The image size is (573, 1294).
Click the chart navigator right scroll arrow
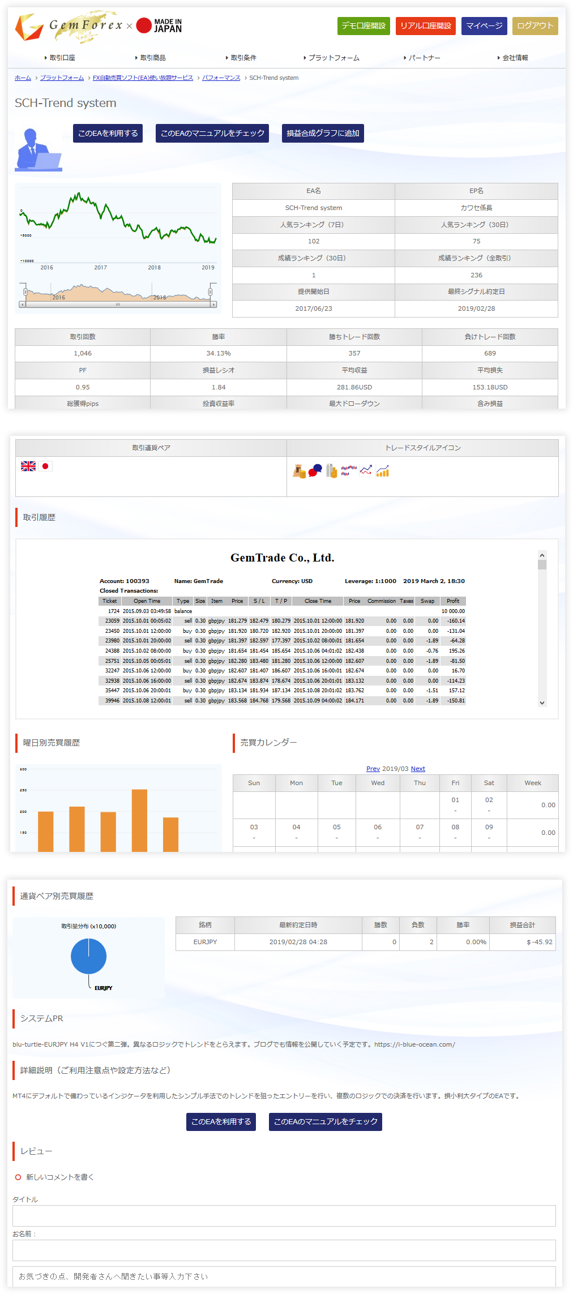(213, 305)
